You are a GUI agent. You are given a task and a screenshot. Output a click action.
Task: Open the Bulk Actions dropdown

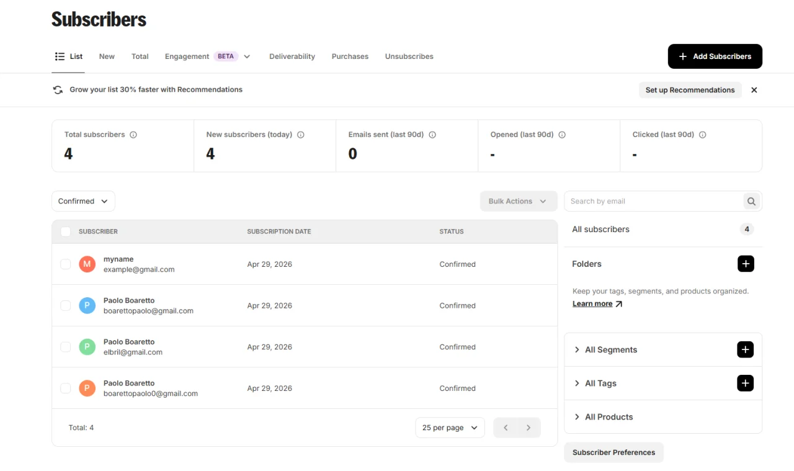pos(519,201)
